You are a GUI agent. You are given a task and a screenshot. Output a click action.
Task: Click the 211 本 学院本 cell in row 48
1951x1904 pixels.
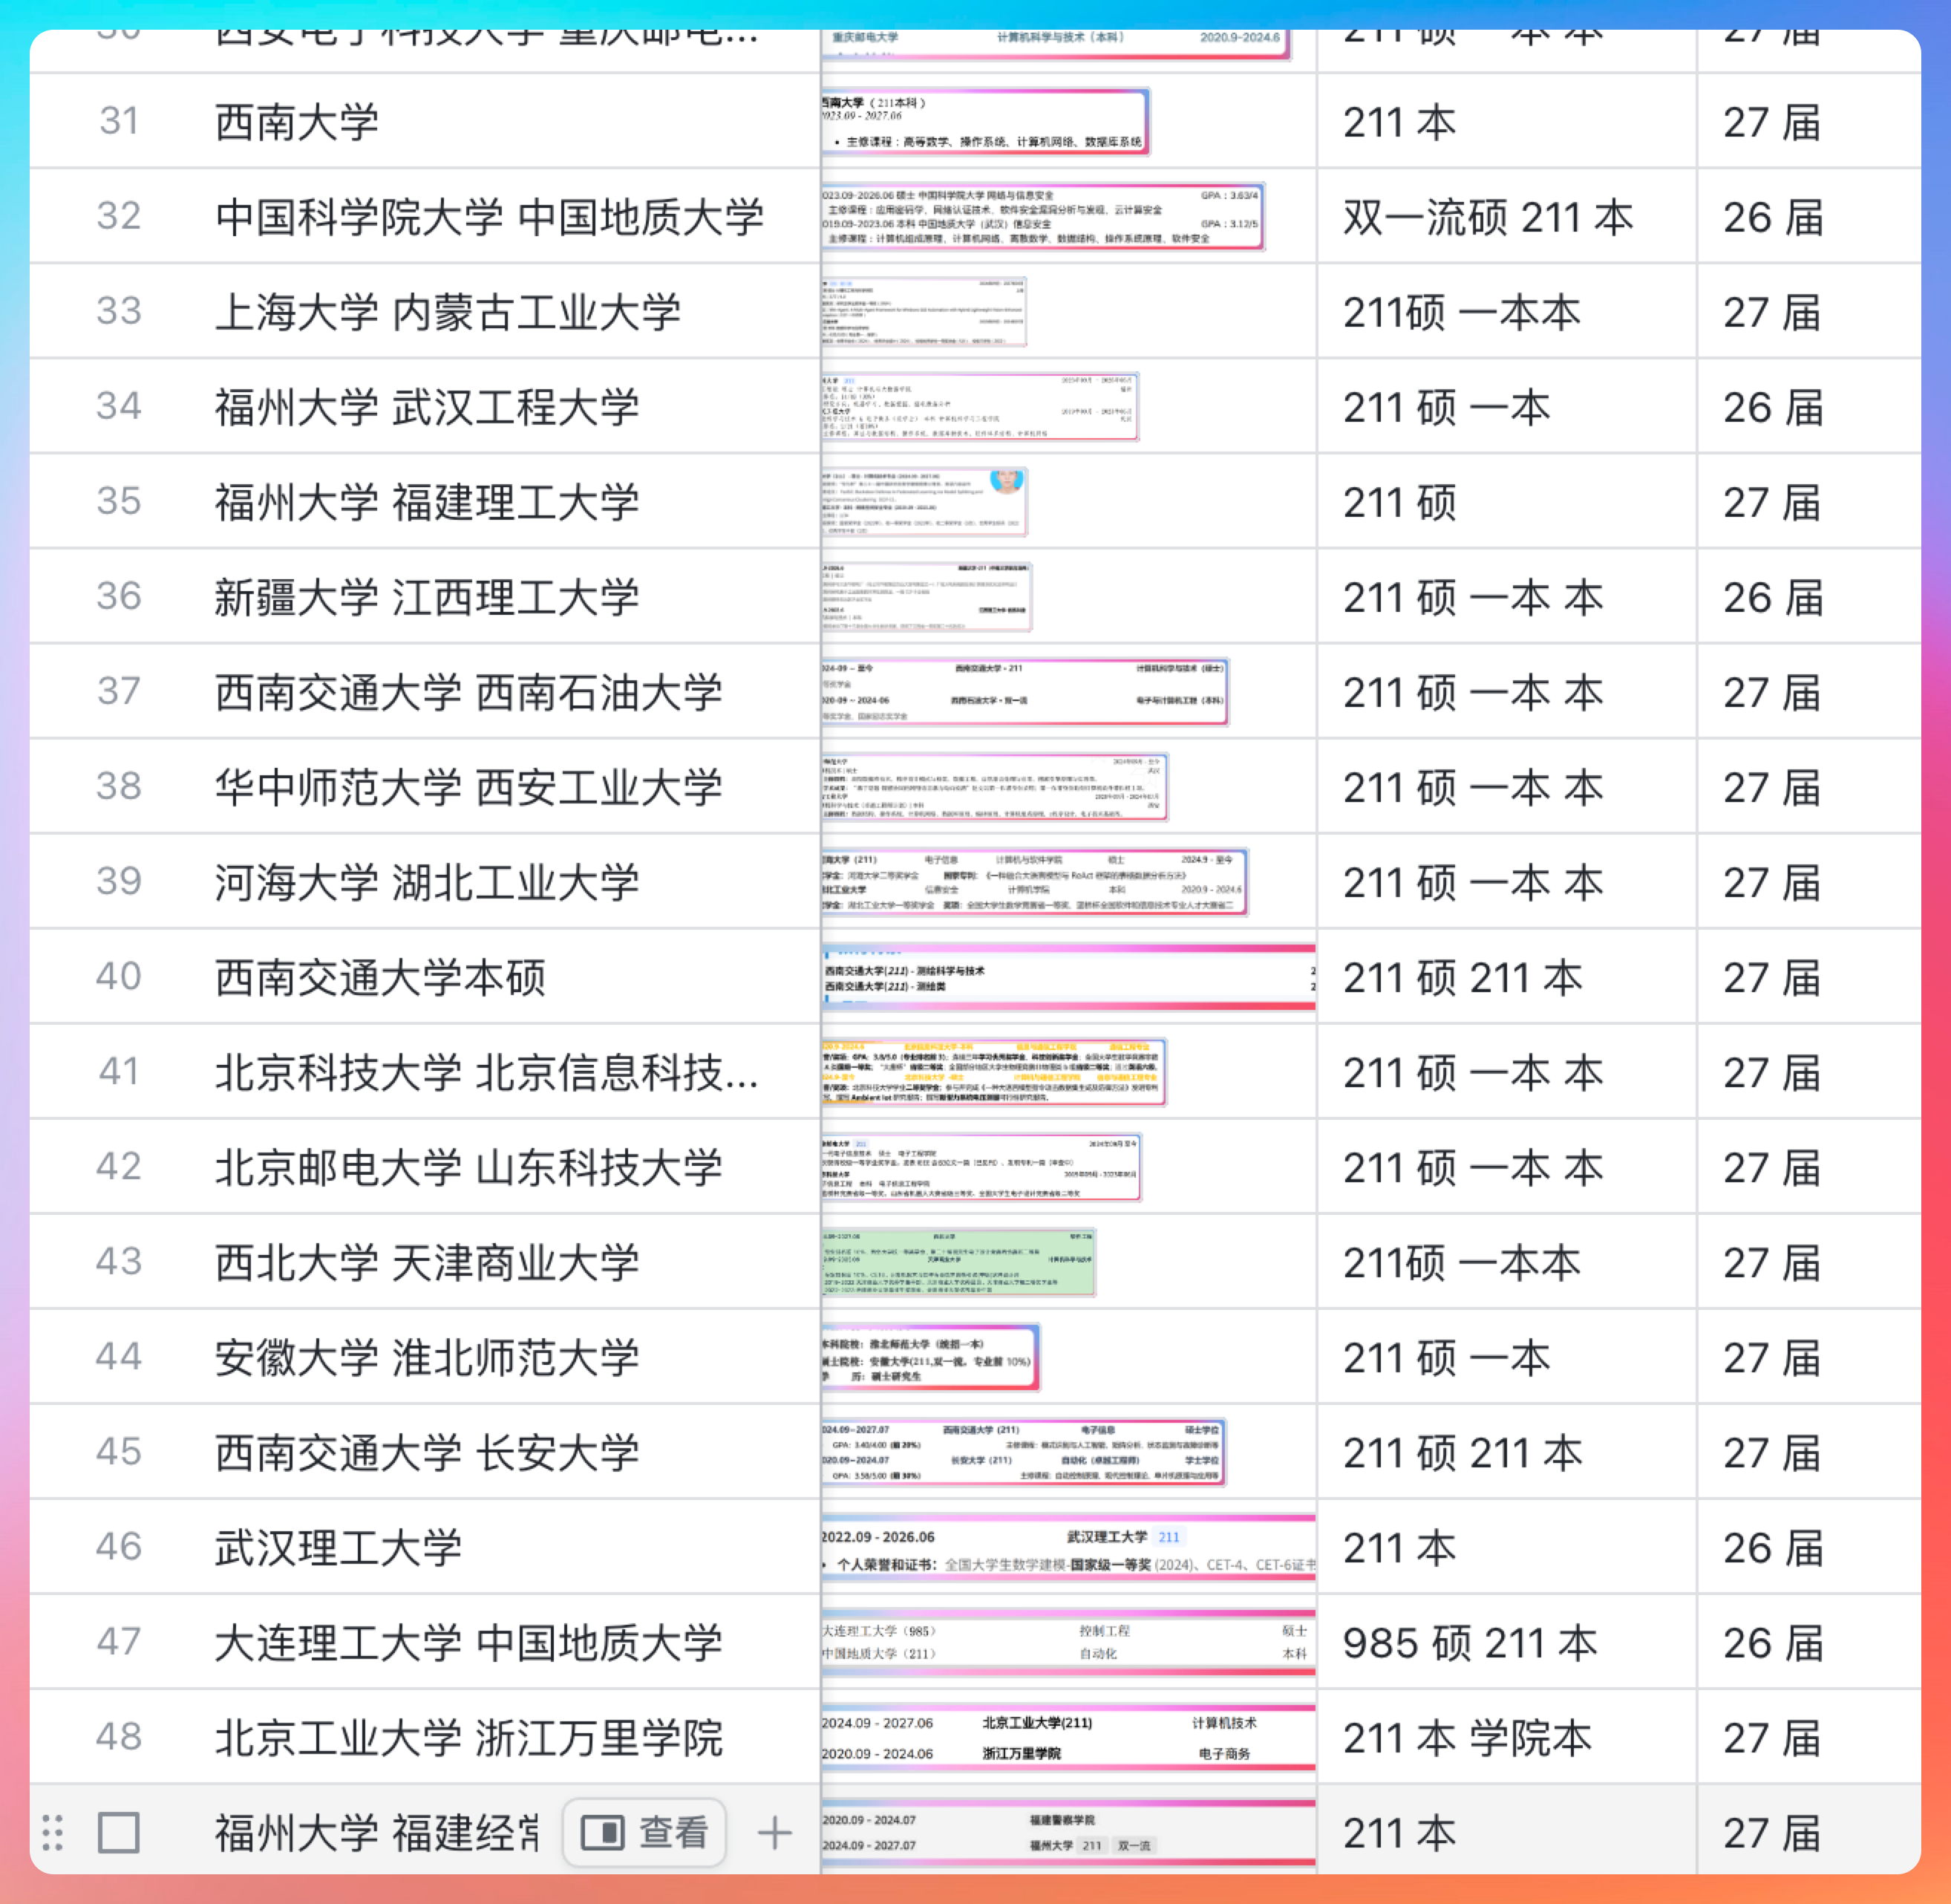1467,1738
